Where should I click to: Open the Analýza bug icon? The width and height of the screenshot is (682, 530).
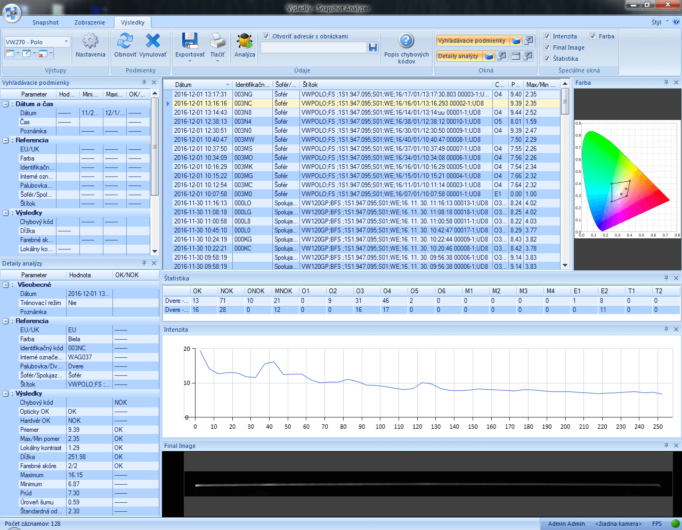(x=245, y=41)
